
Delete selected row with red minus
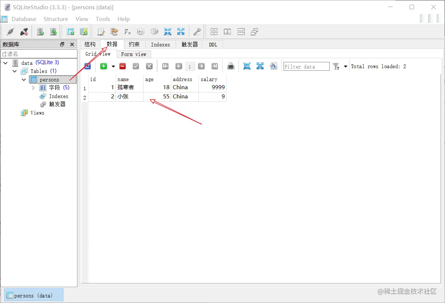pyautogui.click(x=123, y=66)
